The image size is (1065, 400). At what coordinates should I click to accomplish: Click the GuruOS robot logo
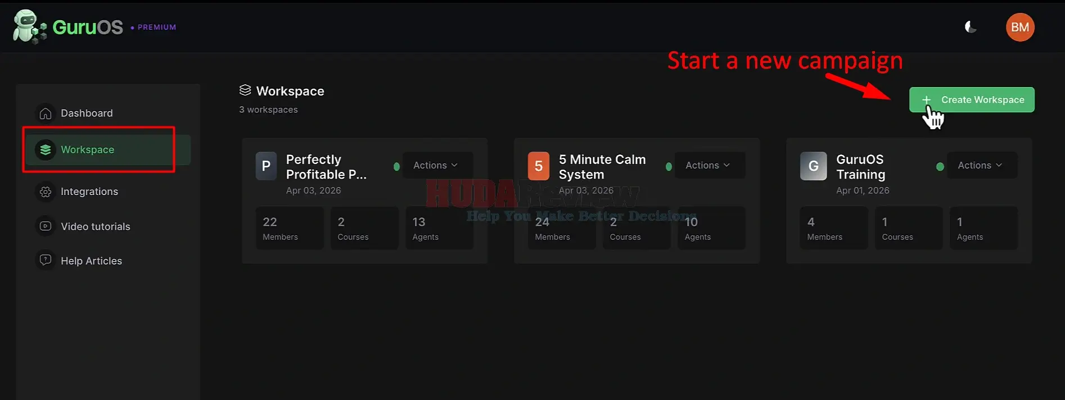pyautogui.click(x=29, y=27)
